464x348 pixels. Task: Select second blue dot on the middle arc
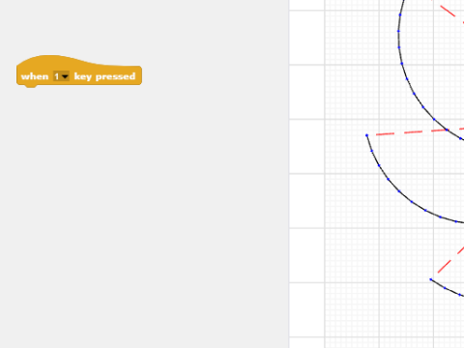coord(371,151)
